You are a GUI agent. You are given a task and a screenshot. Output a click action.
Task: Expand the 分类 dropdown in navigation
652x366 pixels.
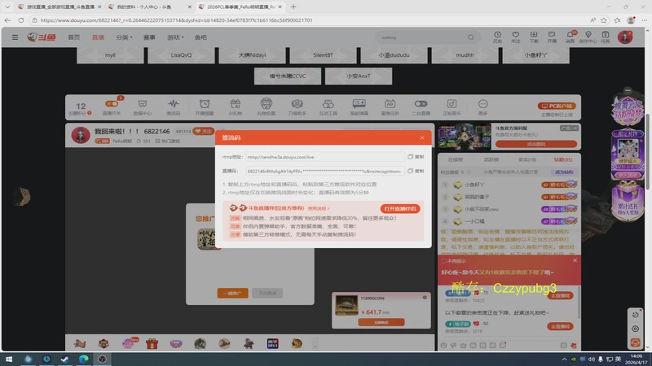(124, 37)
